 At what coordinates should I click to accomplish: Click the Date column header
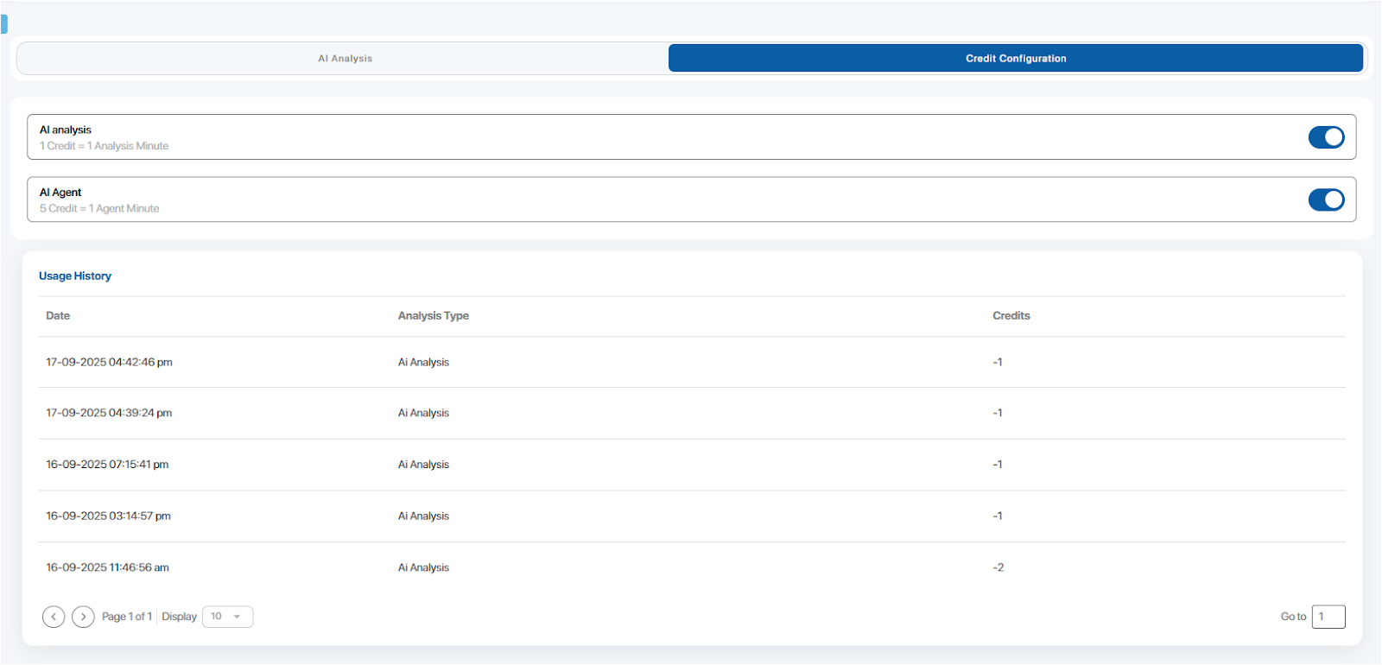point(58,316)
